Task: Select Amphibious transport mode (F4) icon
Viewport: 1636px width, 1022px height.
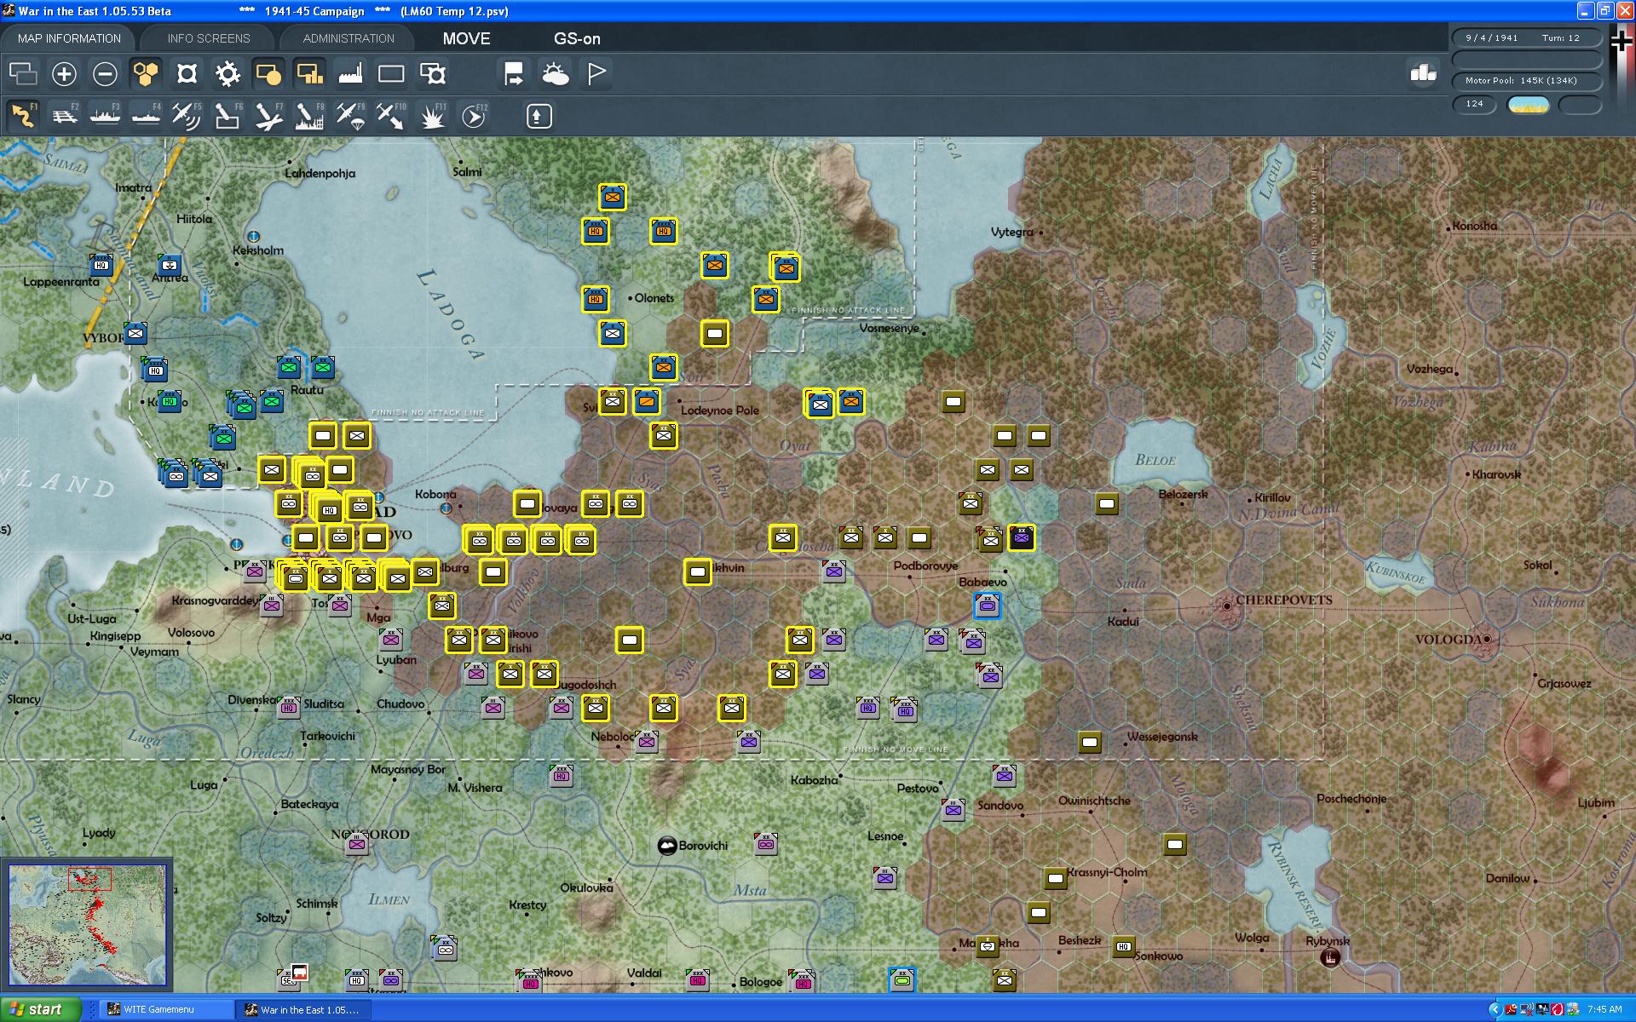Action: click(x=147, y=116)
